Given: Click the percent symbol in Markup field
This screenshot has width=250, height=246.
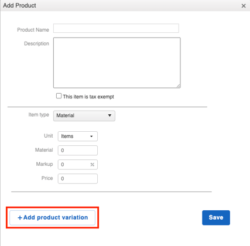Looking at the screenshot, I should click(x=93, y=165).
